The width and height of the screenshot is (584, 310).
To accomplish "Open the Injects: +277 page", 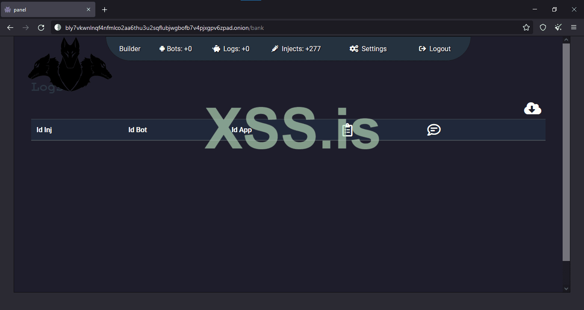I will [296, 49].
